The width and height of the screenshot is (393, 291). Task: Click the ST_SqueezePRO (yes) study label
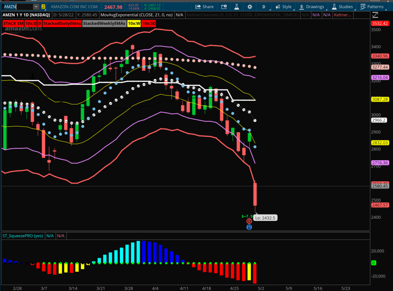(23, 236)
